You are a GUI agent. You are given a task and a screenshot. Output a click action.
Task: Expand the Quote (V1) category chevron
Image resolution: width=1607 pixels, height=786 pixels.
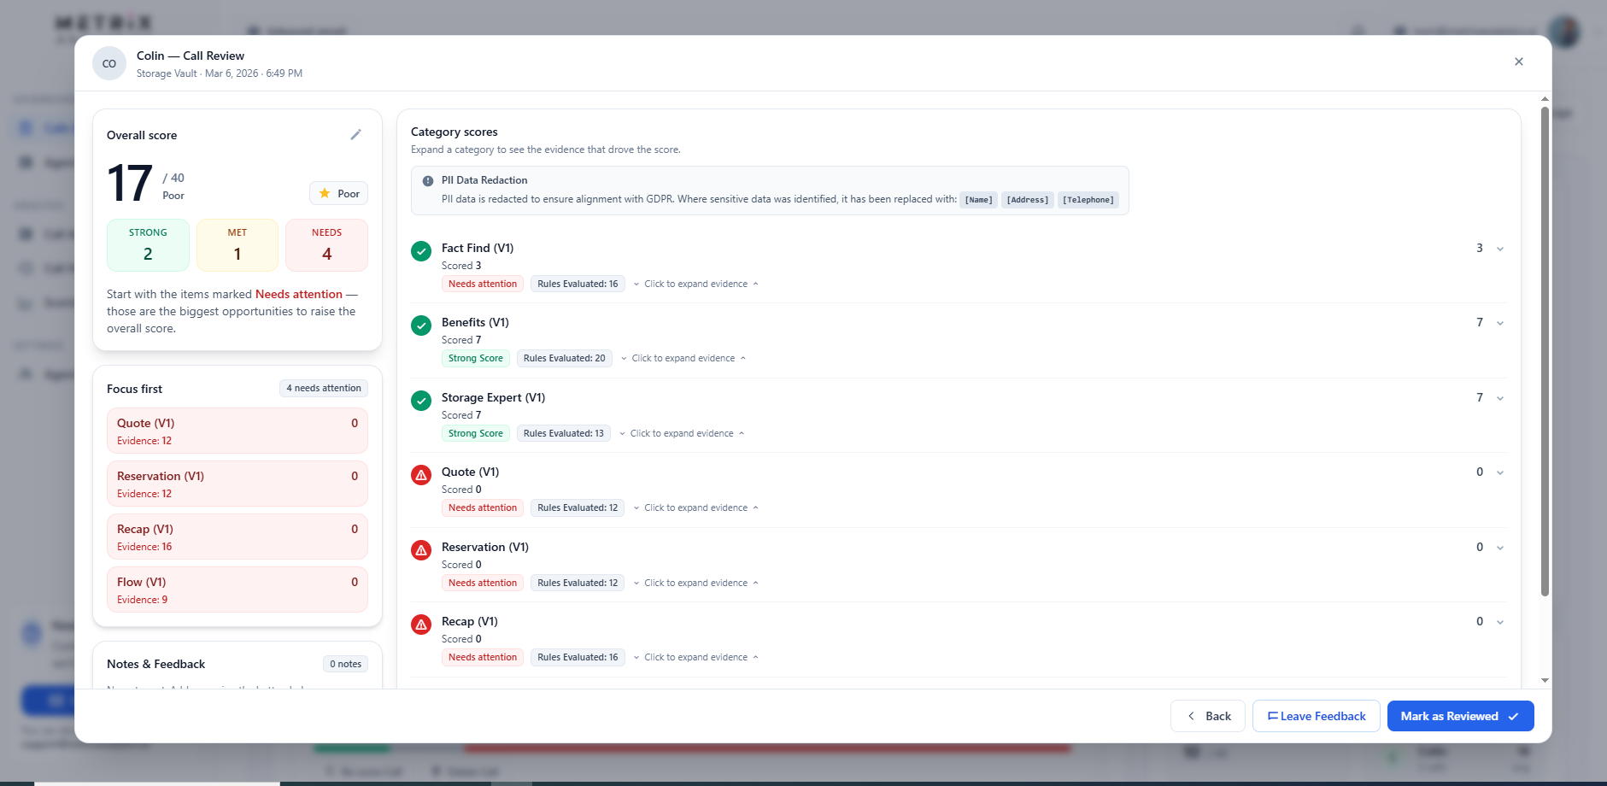click(x=1500, y=472)
